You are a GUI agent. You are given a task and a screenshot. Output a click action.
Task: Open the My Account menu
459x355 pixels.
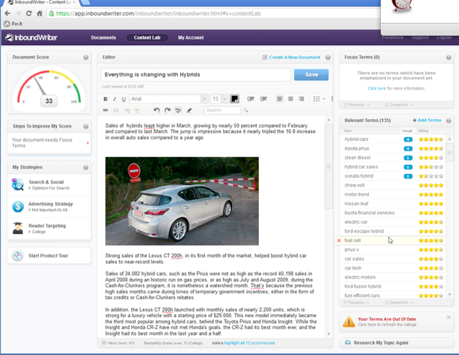tap(191, 37)
